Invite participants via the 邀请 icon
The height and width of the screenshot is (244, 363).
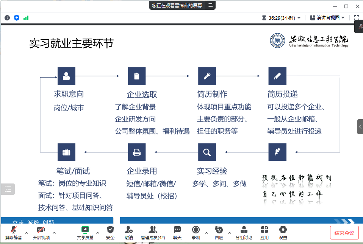click(128, 232)
